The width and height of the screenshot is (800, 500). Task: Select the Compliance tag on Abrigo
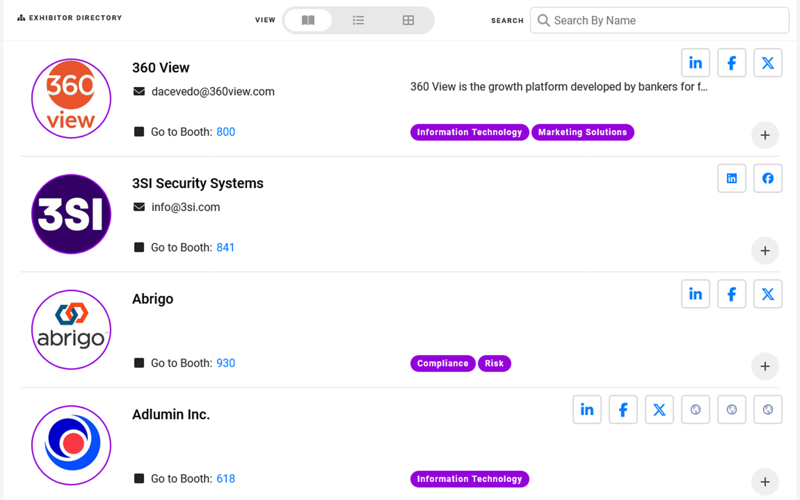point(442,364)
